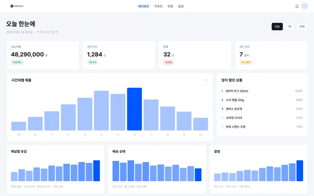The height and width of the screenshot is (196, 314).
Task: Click the -3.2% refund change badge
Action: [168, 62]
